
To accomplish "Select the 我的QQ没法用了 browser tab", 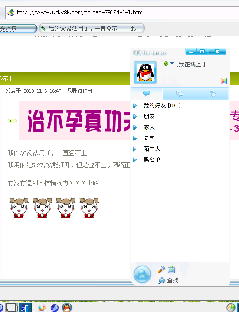I will click(x=92, y=29).
